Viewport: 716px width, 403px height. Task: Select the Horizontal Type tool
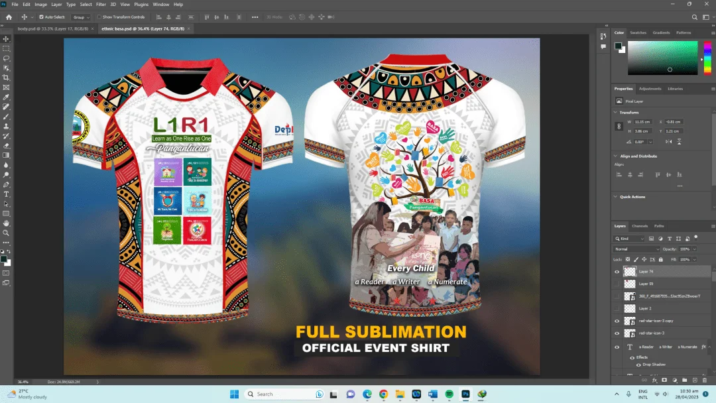[6, 194]
